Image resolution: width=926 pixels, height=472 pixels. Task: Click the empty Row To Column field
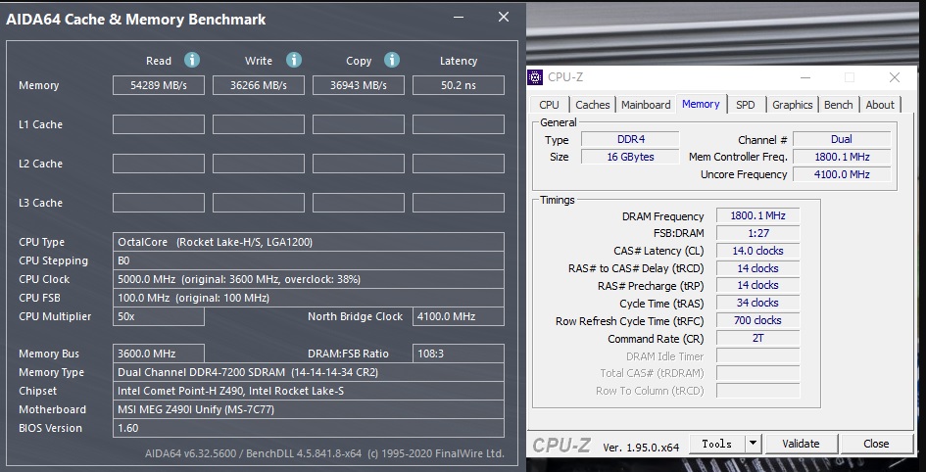pyautogui.click(x=757, y=391)
